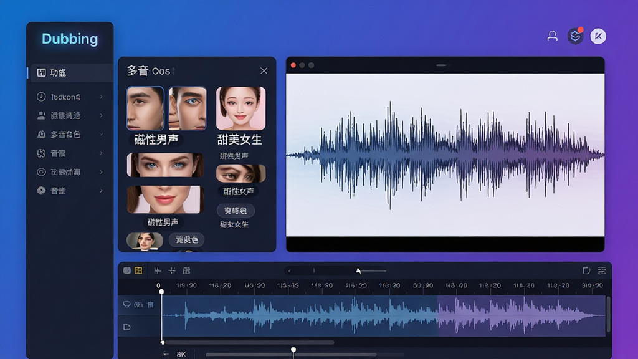Select the 功能 sidebar item
Image resolution: width=638 pixels, height=359 pixels.
pos(70,73)
